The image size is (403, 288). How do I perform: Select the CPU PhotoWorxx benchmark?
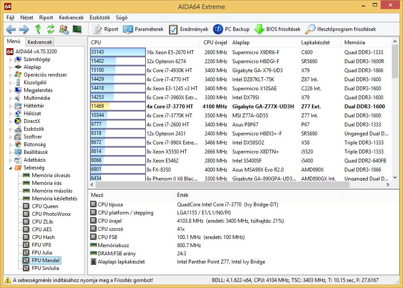pyautogui.click(x=51, y=214)
